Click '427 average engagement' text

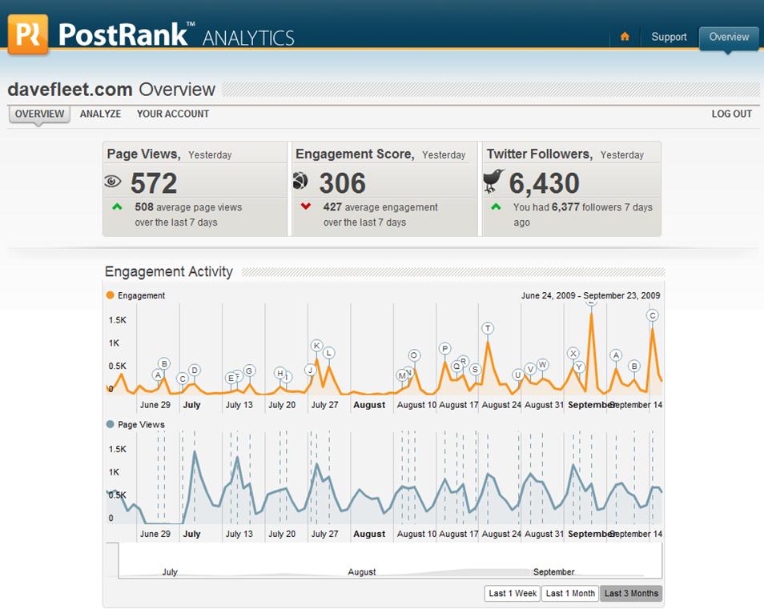(380, 207)
